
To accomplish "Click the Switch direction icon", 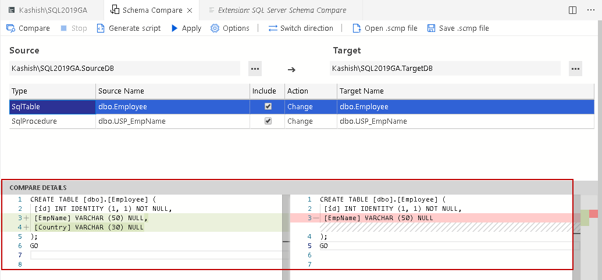I will [x=273, y=28].
